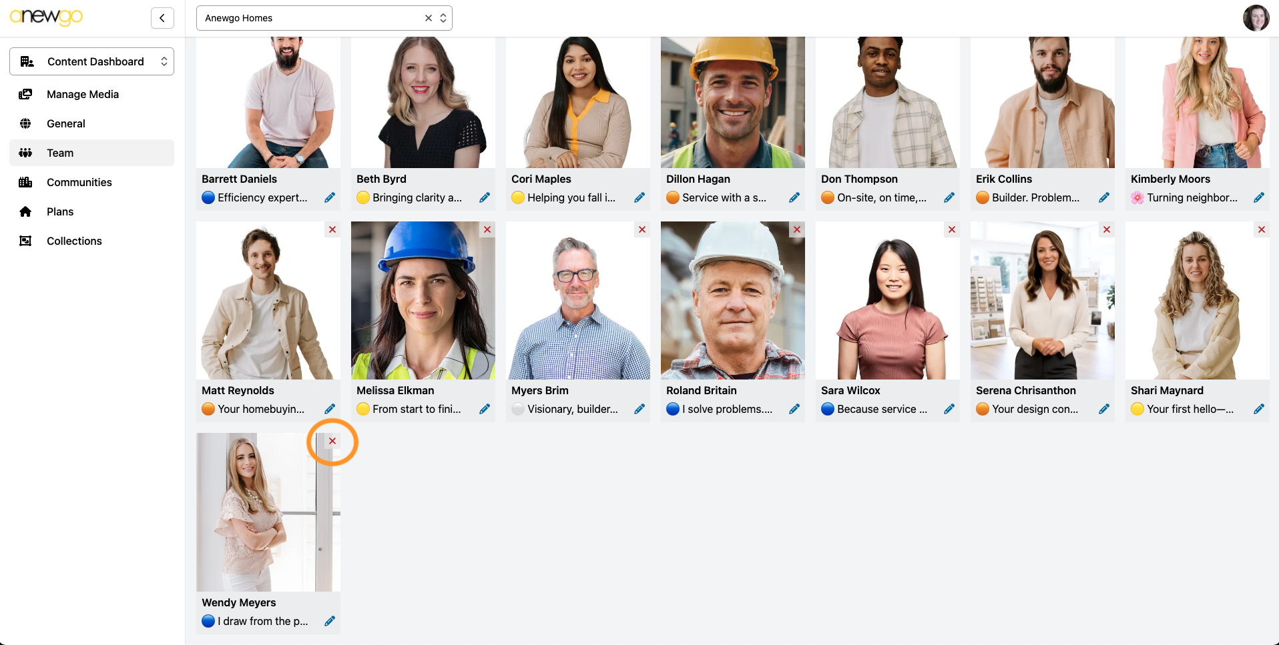This screenshot has width=1279, height=645.
Task: Collapse the sidebar with the chevron button
Action: (162, 18)
